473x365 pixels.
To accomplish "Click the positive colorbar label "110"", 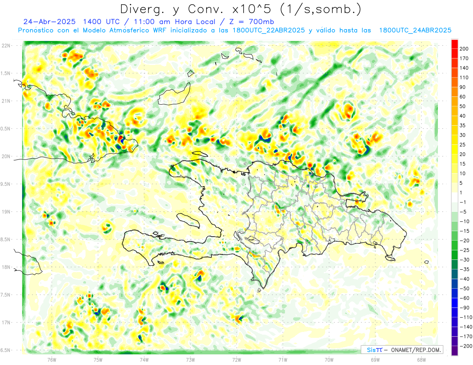I will click(464, 78).
